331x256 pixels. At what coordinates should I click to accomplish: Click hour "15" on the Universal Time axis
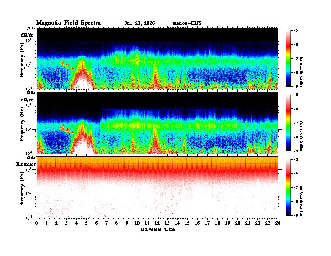tap(187, 223)
